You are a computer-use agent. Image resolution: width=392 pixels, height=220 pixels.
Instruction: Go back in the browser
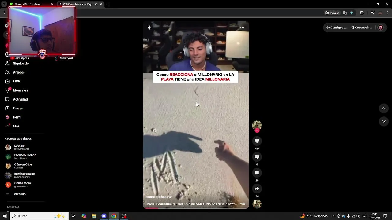4,13
